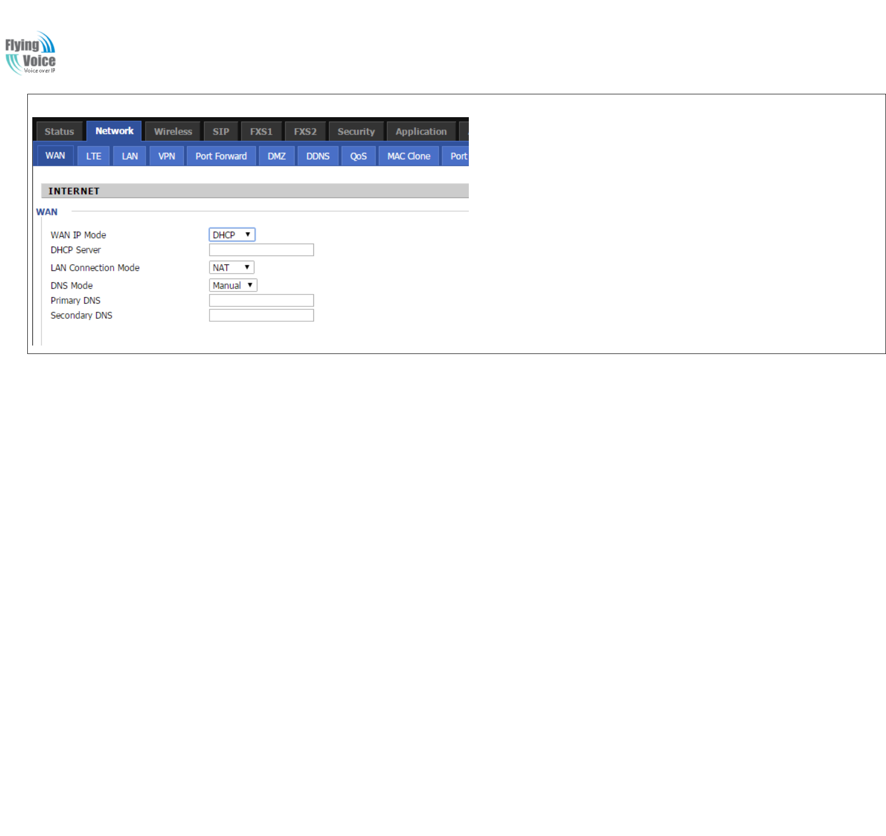Open the MAC Clone sub-tab
This screenshot has width=886, height=836.
pyautogui.click(x=409, y=156)
